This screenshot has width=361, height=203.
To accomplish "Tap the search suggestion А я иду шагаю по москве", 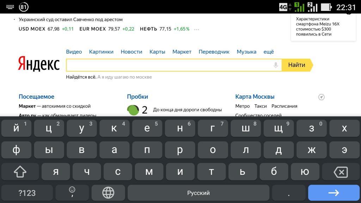I will coord(124,77).
